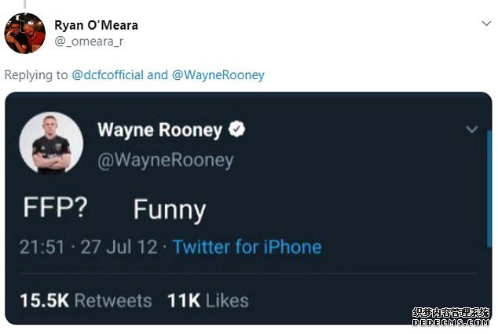Image resolution: width=498 pixels, height=334 pixels.
Task: Click the 27 Jul 12 date
Action: coord(114,247)
